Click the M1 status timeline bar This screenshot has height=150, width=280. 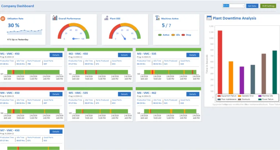(x=34, y=72)
